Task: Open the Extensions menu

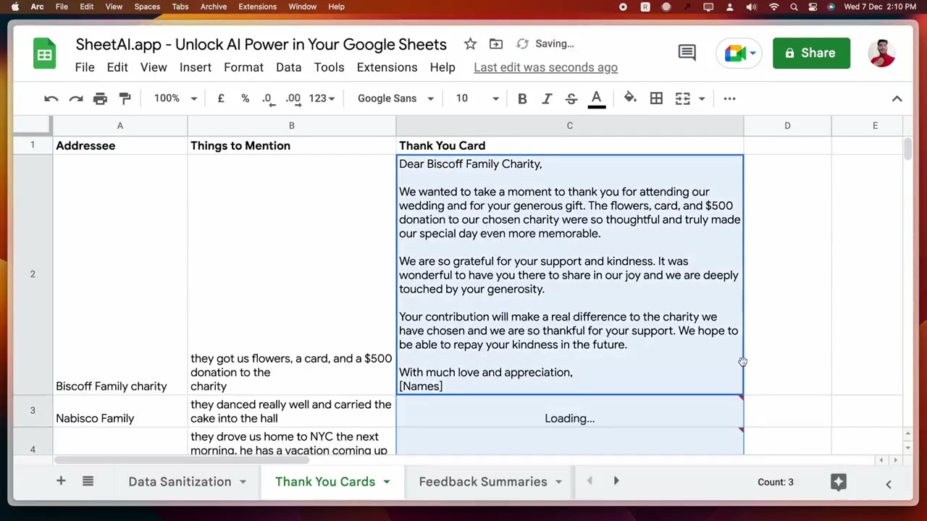Action: (387, 67)
